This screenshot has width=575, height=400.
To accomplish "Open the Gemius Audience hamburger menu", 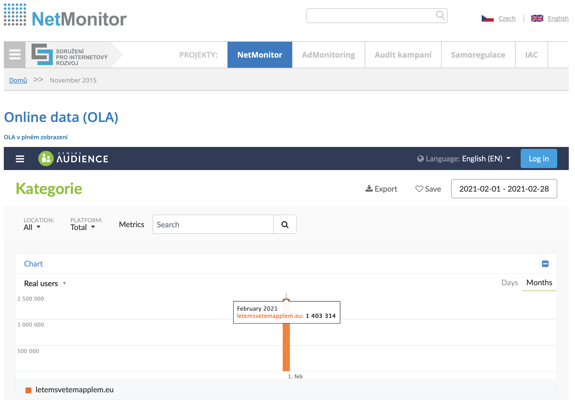I will click(x=20, y=159).
